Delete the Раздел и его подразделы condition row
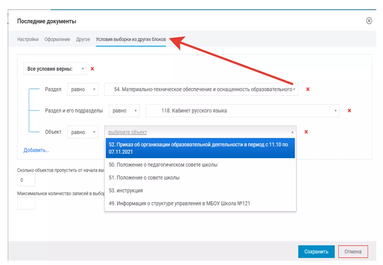Image resolution: width=383 pixels, height=265 pixels. [x=349, y=111]
